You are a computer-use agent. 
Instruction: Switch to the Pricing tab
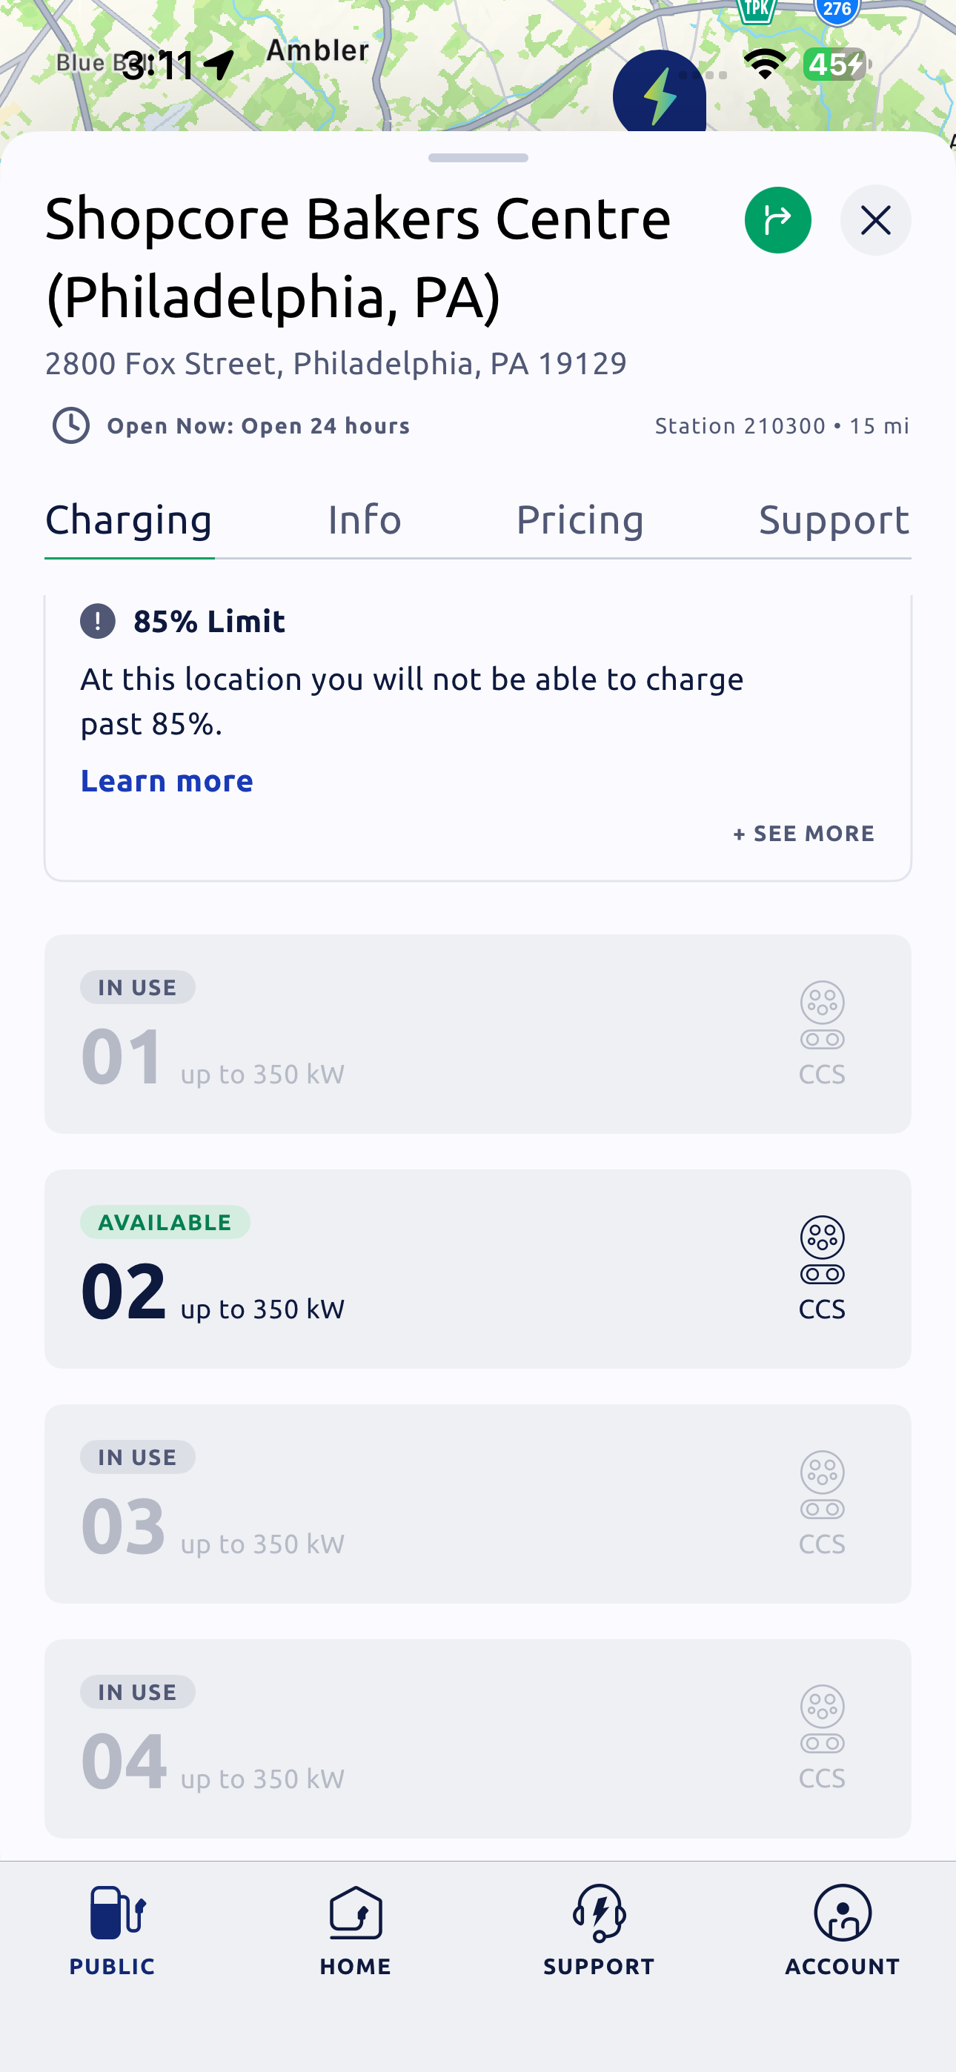580,519
